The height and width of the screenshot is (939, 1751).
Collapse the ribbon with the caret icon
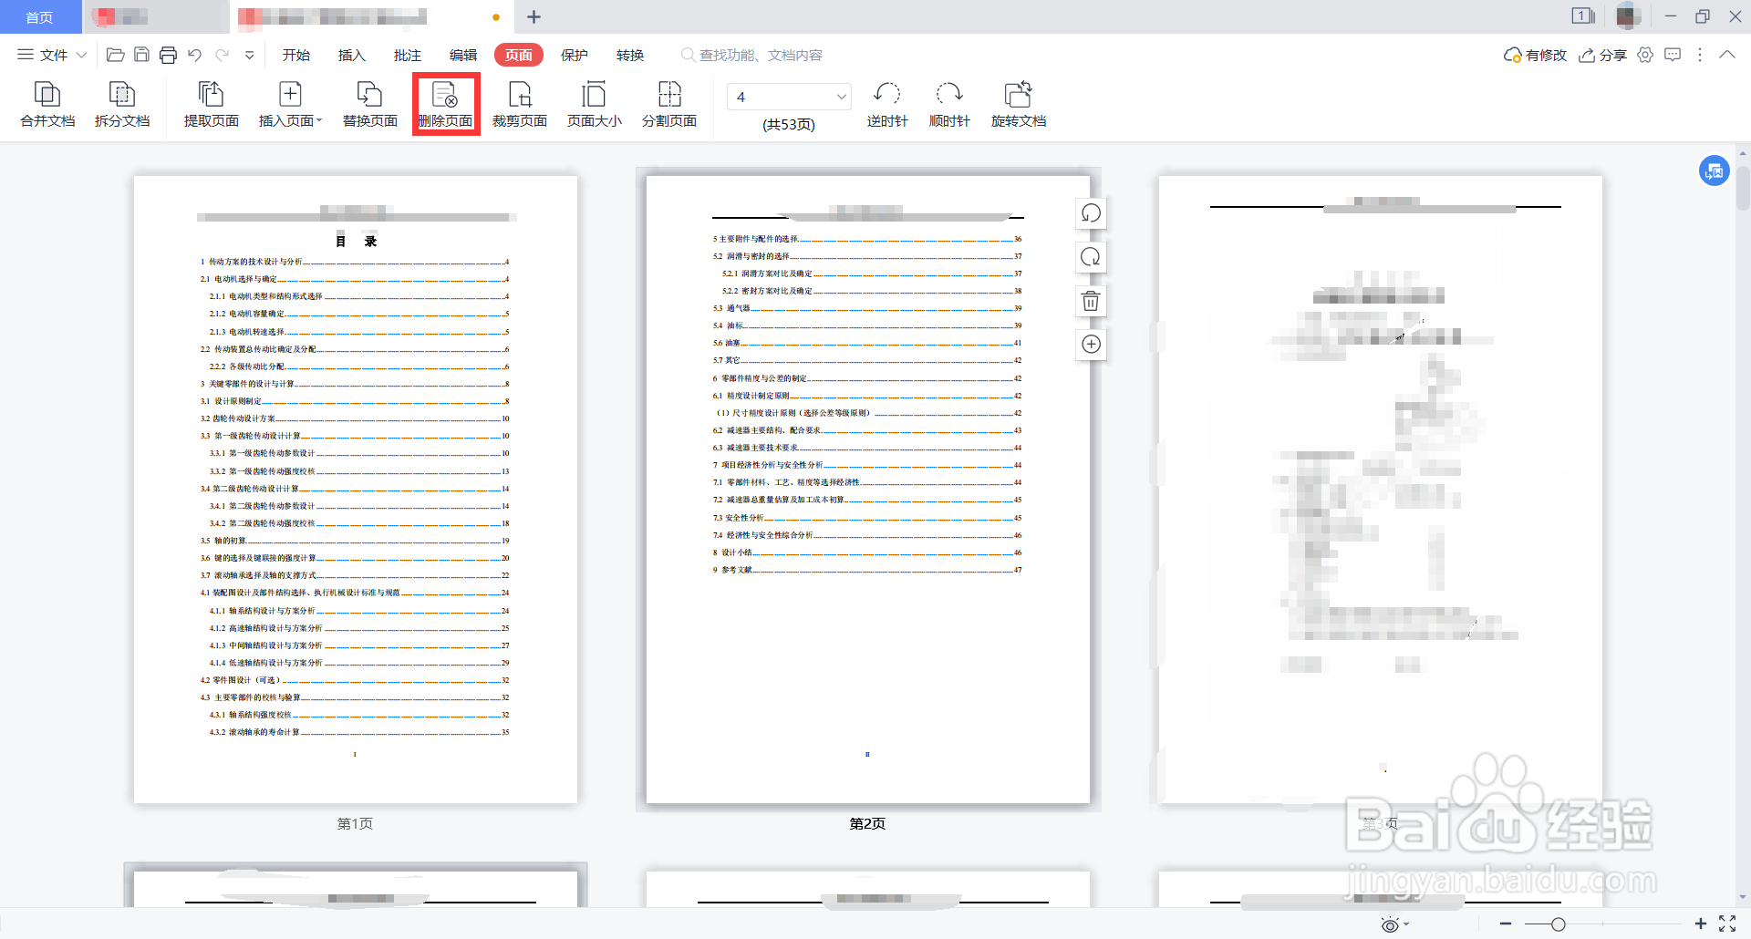(1727, 55)
